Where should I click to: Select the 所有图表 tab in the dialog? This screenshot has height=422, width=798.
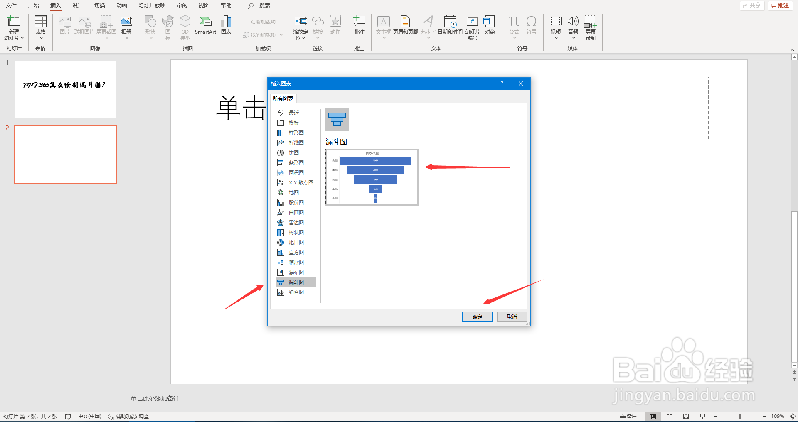coord(283,98)
